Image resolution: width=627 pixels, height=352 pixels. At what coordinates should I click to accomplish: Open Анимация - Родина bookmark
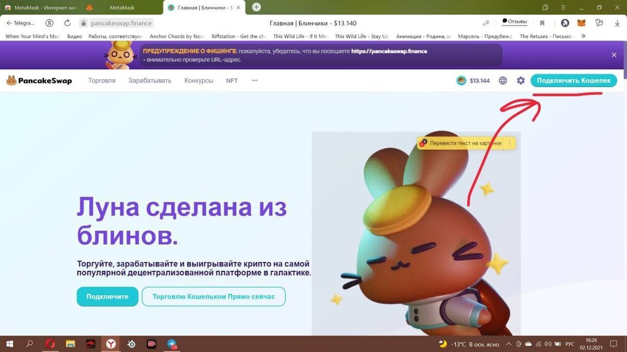(x=424, y=37)
